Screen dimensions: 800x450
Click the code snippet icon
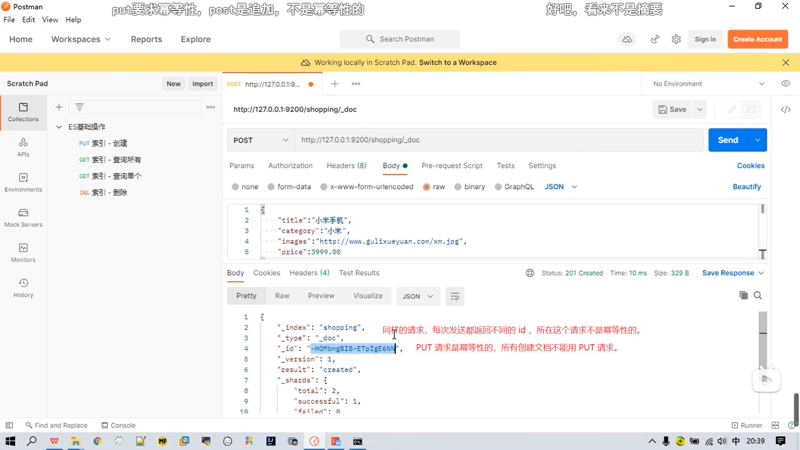(785, 109)
